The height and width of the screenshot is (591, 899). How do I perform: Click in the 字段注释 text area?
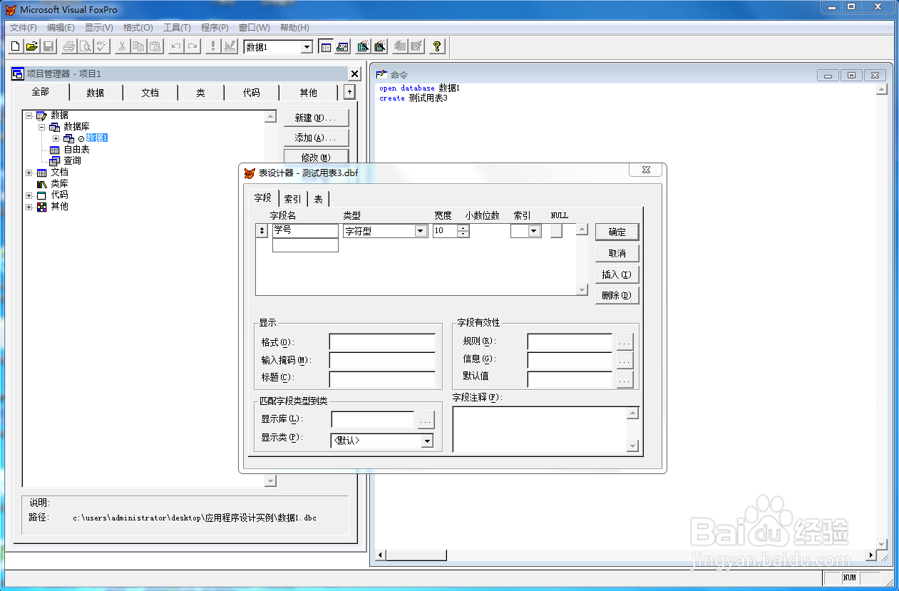click(540, 429)
